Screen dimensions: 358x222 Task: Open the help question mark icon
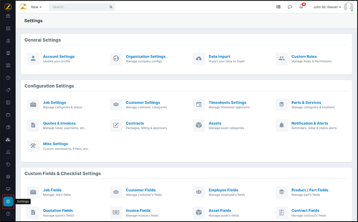click(x=8, y=214)
